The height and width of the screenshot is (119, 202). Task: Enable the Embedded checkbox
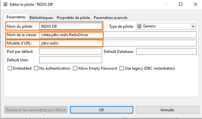[x=10, y=68]
